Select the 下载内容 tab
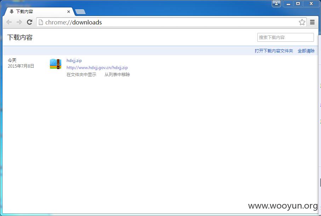The width and height of the screenshot is (321, 216). [x=39, y=12]
